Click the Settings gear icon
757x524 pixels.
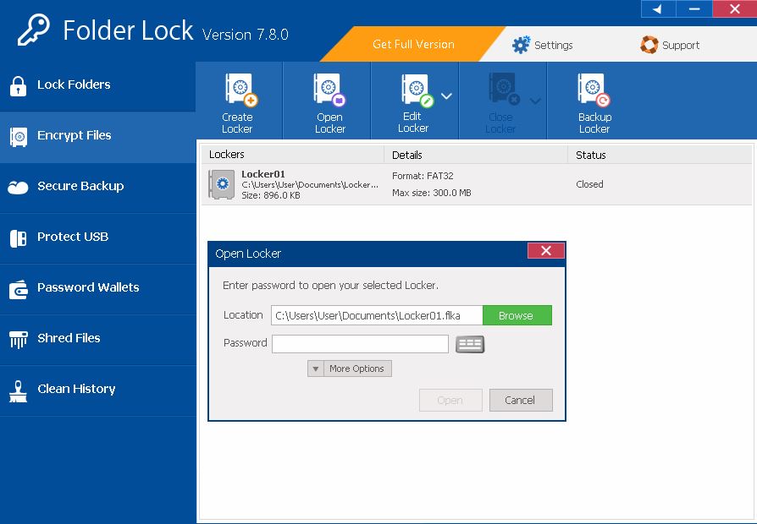coord(522,45)
